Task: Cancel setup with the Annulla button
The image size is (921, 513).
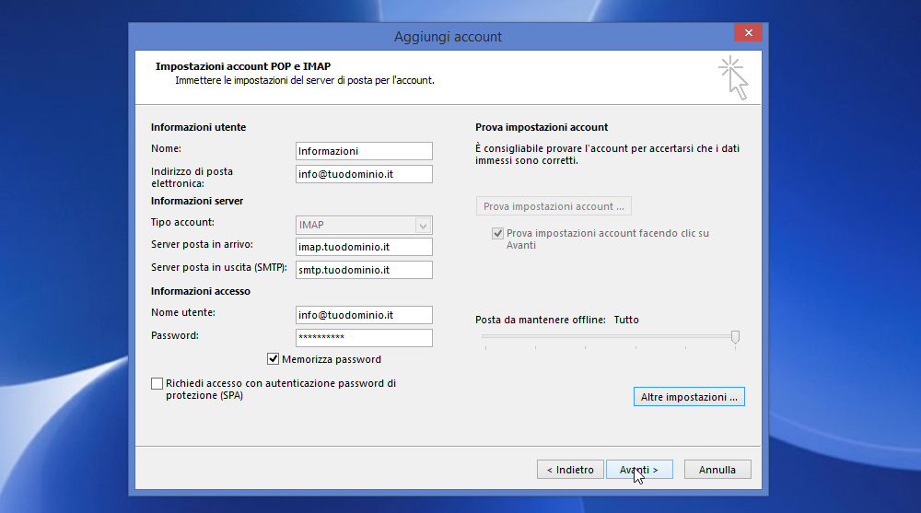Action: pos(717,470)
